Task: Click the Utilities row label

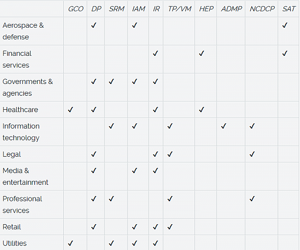Action: click(15, 243)
